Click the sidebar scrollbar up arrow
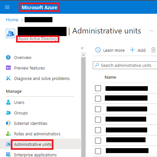The height and width of the screenshot is (157, 157). [84, 55]
